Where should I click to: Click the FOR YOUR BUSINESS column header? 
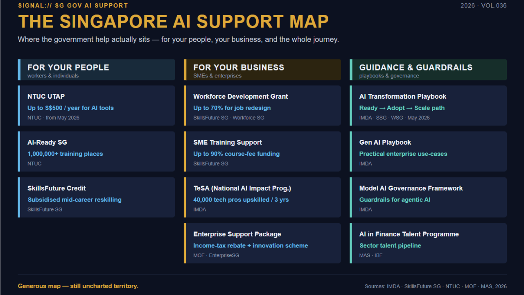[262, 70]
